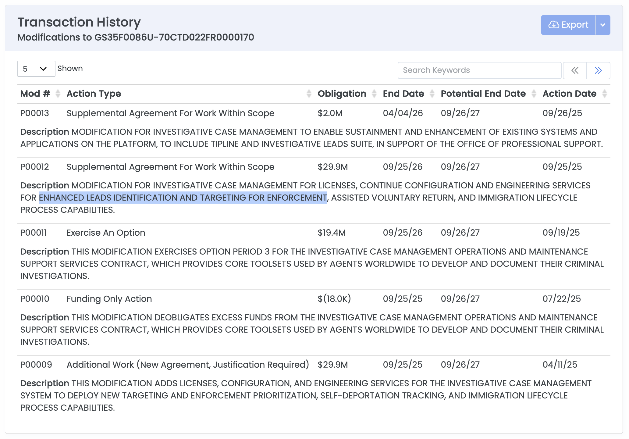The image size is (629, 439).
Task: Go to next page with double-right arrows
Action: (598, 71)
